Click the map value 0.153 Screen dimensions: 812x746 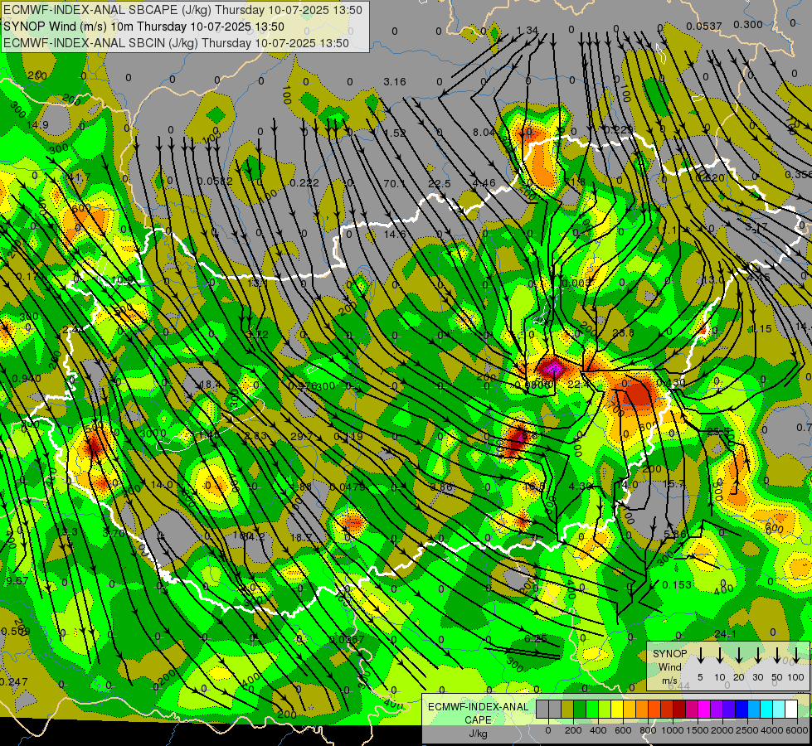(x=677, y=584)
